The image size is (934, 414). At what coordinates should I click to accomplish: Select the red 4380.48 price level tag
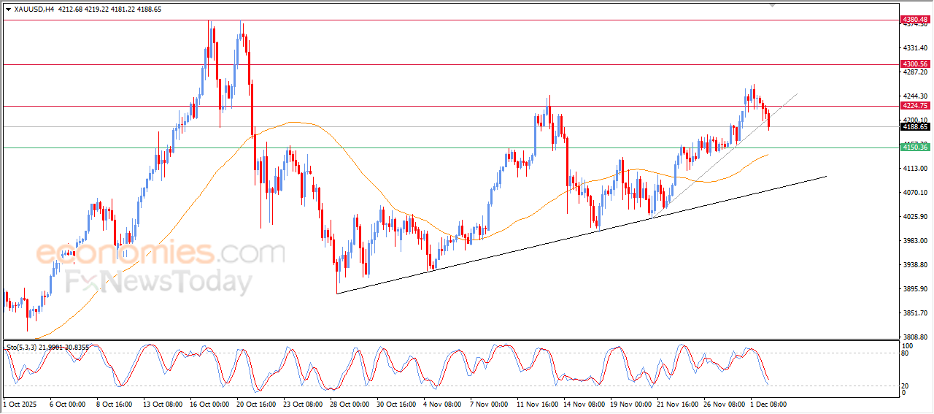914,19
